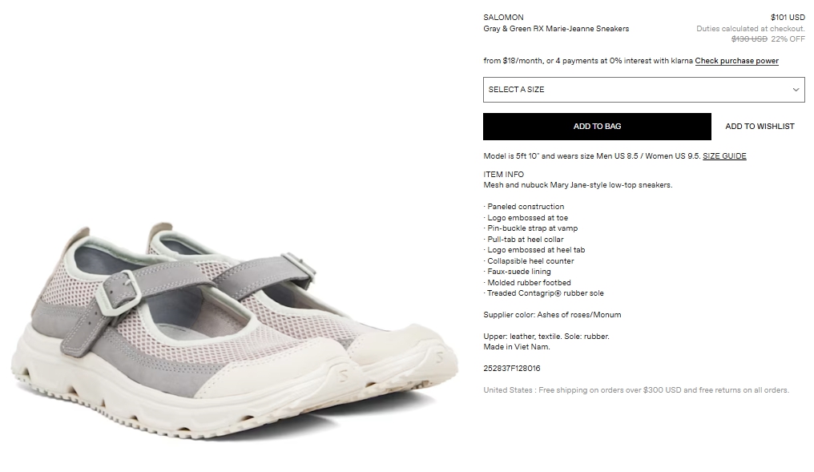Click the ITEM INFO heading

[x=504, y=175]
